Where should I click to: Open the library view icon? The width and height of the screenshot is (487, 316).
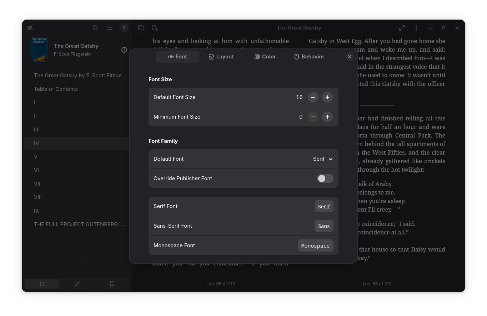tap(30, 28)
